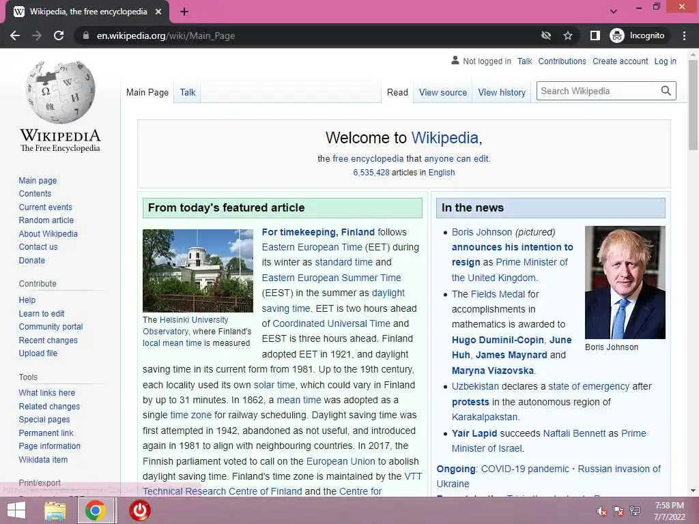Click the tab search chevron in title bar

614,12
